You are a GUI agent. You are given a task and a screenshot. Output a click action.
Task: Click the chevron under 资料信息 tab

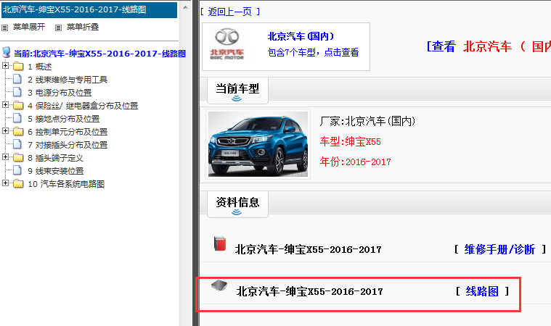tap(237, 212)
